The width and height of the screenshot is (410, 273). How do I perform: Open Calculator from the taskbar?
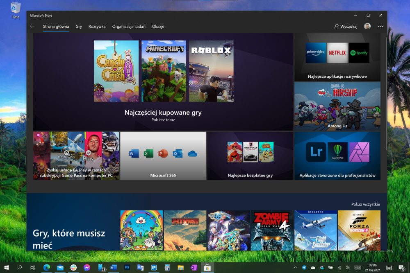[167, 268]
